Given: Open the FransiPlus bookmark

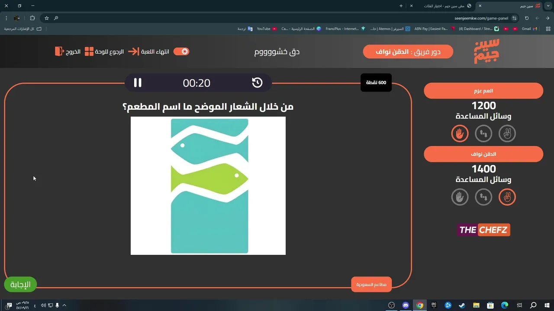Looking at the screenshot, I should click(x=345, y=29).
